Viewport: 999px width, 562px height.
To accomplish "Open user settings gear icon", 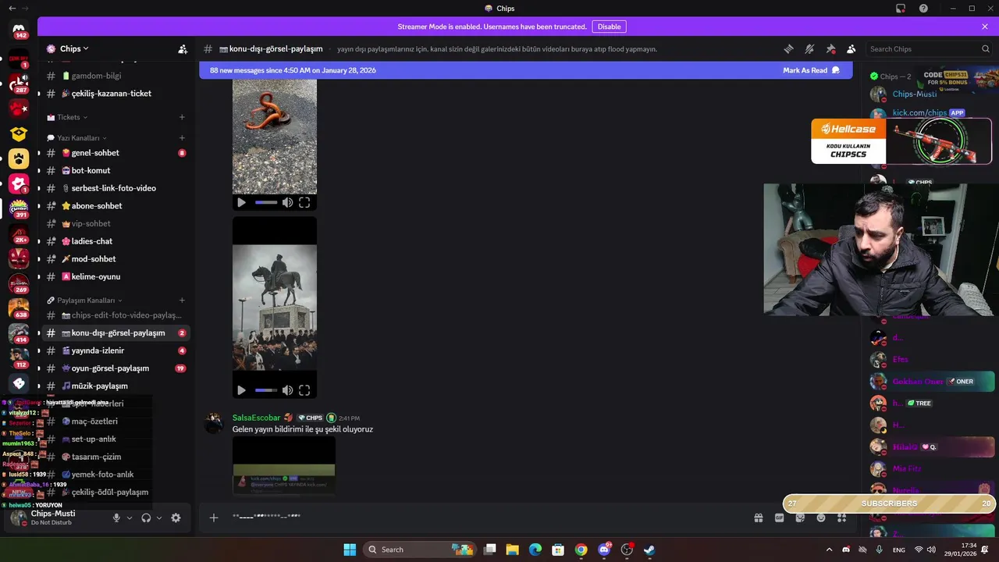I will coord(176,518).
